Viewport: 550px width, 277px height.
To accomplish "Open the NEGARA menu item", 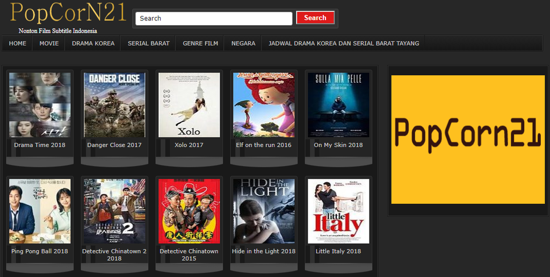I will click(x=243, y=44).
